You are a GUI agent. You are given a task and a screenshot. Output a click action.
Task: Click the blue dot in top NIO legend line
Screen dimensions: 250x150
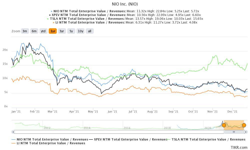click(x=52, y=11)
